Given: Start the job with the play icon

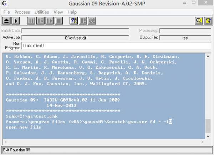Looking at the screenshot, I should coord(16,21).
